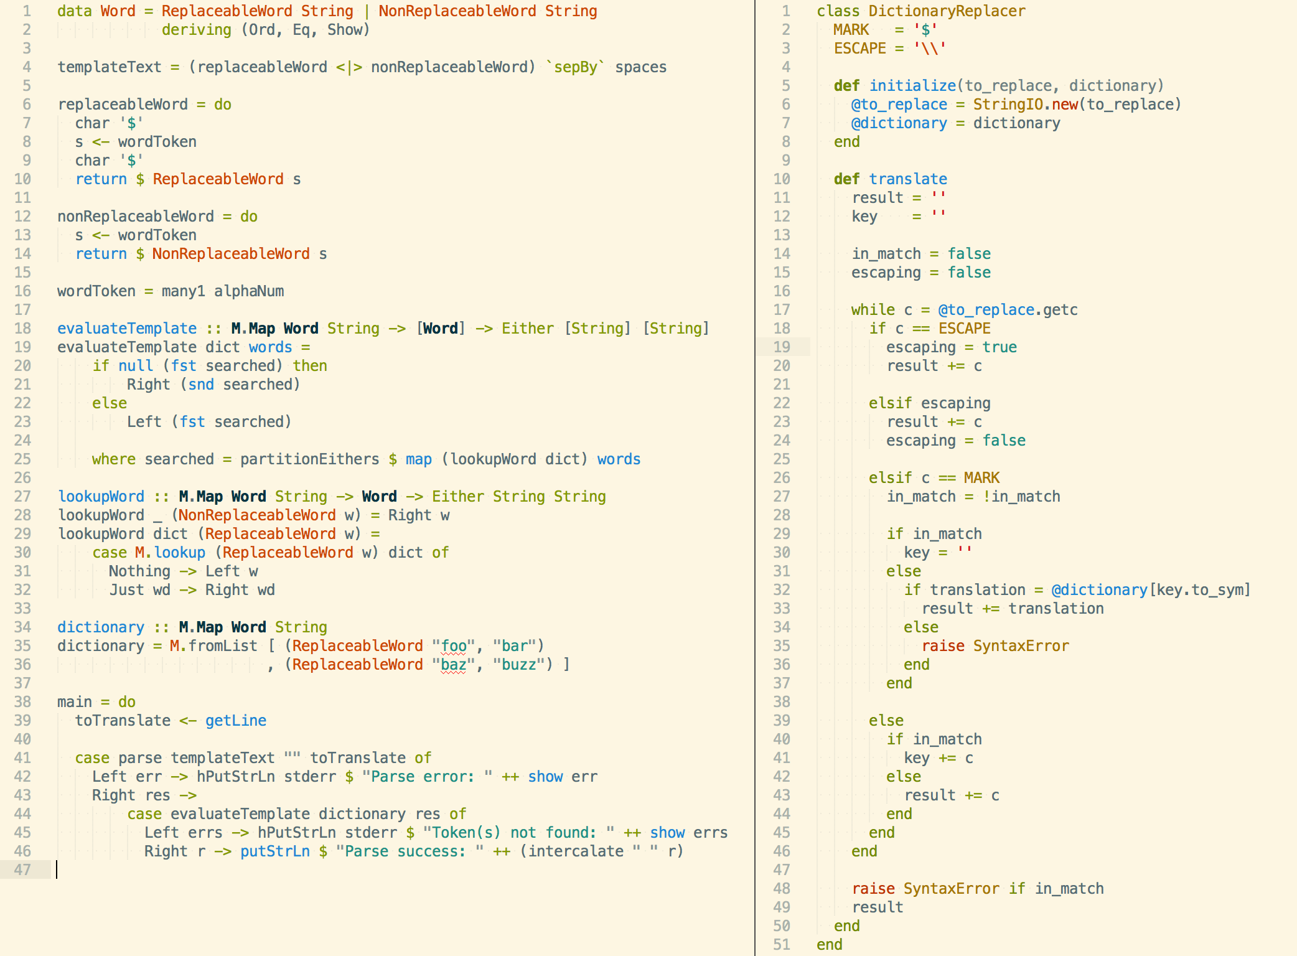
Task: Click 'many1 alphaNum' in wordToken definition
Action: 222,291
